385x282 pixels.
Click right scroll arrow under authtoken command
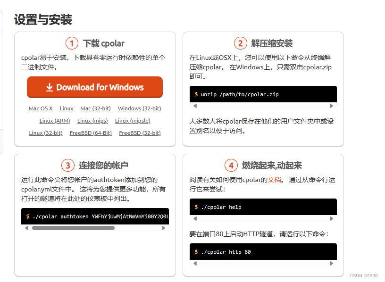164,228
